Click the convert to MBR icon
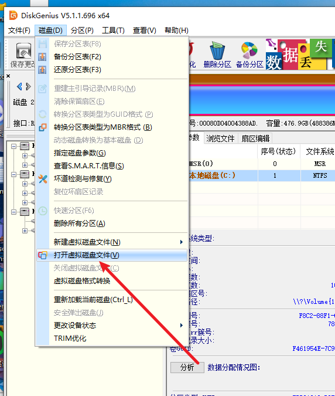This screenshot has width=335, height=396. (43, 127)
